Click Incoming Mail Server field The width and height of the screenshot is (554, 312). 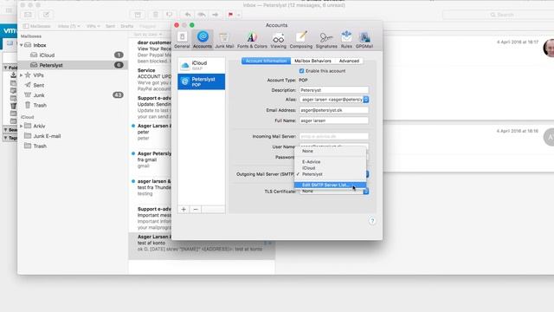(334, 136)
